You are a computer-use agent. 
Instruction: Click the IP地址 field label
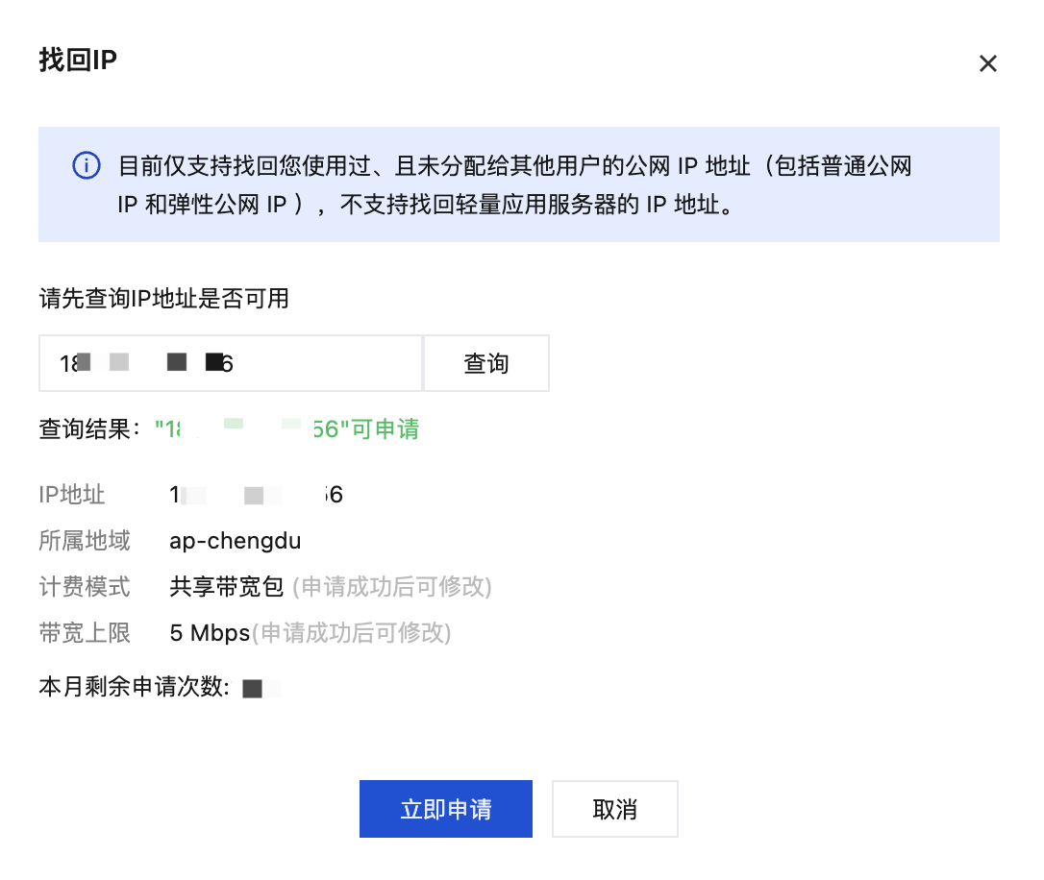pyautogui.click(x=72, y=495)
